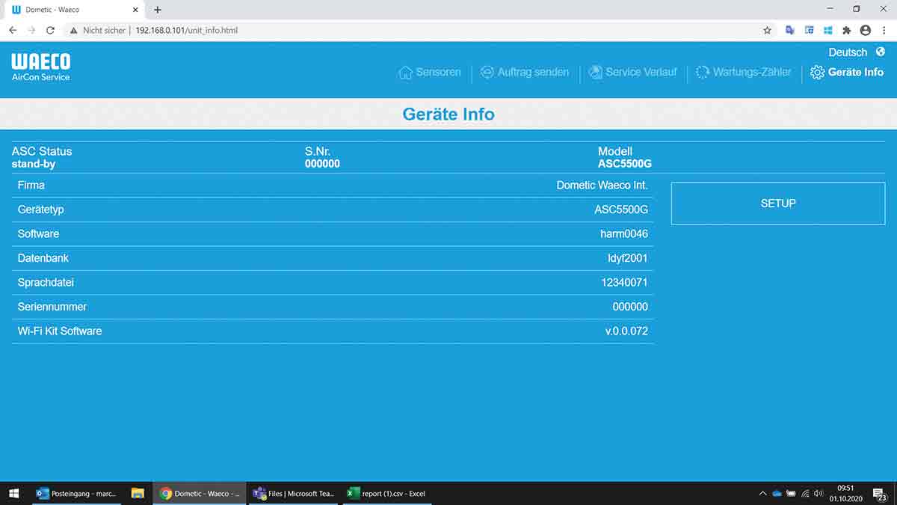Screen dimensions: 897x505
Task: Click the Modell ASC5500G header value
Action: [x=625, y=164]
